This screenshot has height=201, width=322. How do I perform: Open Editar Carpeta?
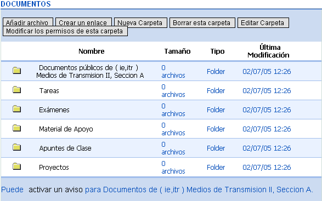263,22
